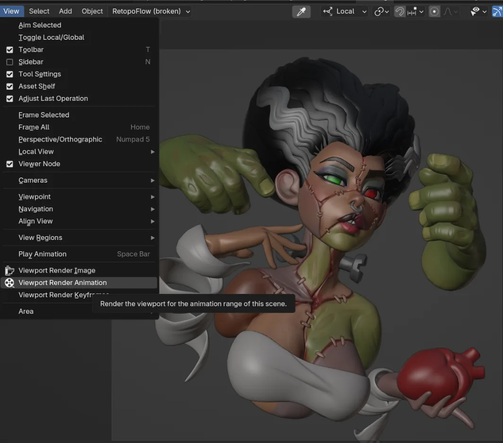The width and height of the screenshot is (503, 443).
Task: Uncheck the Tool Settings checkbox
Action: click(x=10, y=74)
